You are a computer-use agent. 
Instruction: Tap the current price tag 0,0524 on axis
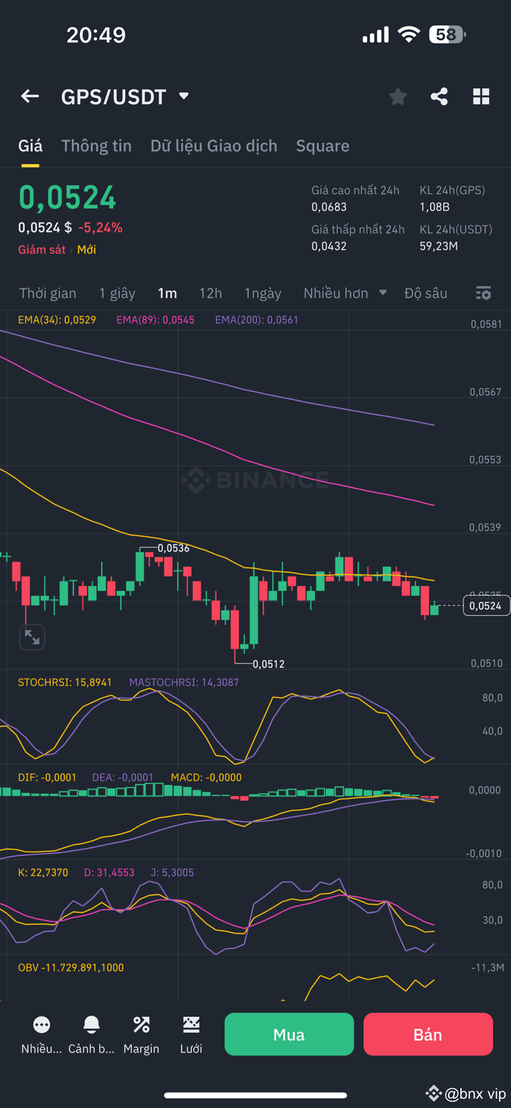point(486,606)
